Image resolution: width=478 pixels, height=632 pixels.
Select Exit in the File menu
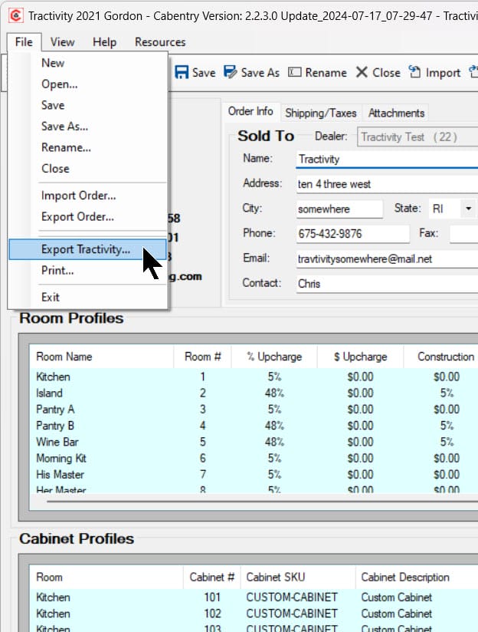[x=87, y=298]
